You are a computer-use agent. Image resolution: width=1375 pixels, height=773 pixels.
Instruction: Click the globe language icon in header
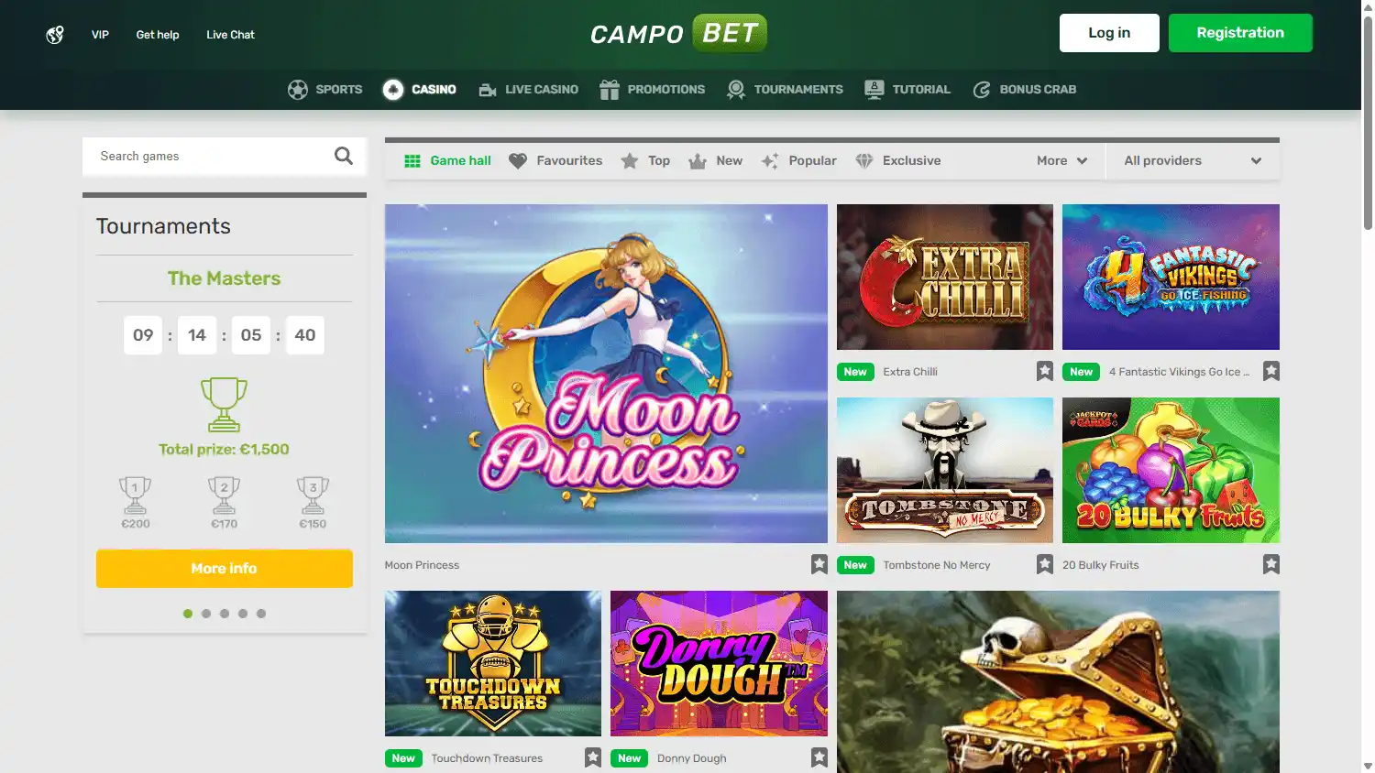coord(55,35)
